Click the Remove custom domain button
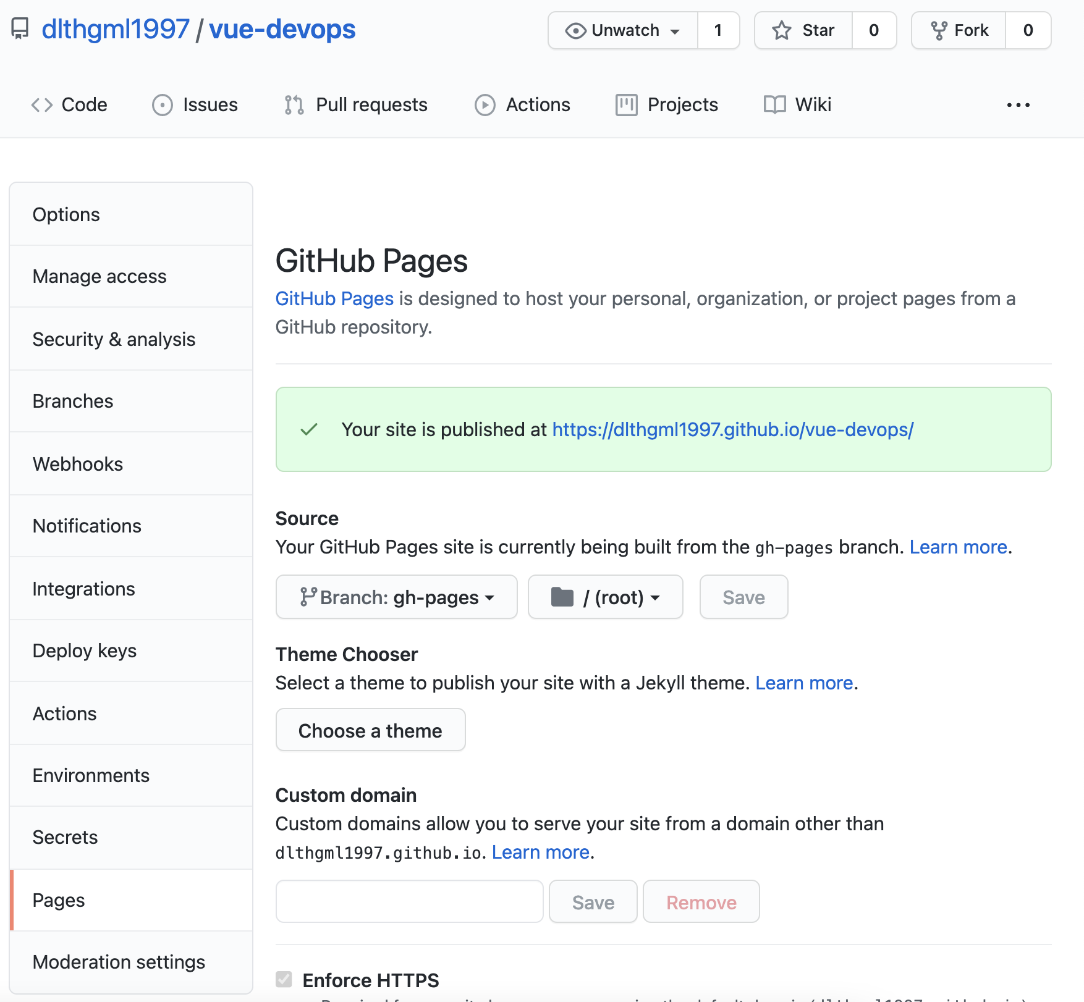The height and width of the screenshot is (1002, 1084). (701, 902)
